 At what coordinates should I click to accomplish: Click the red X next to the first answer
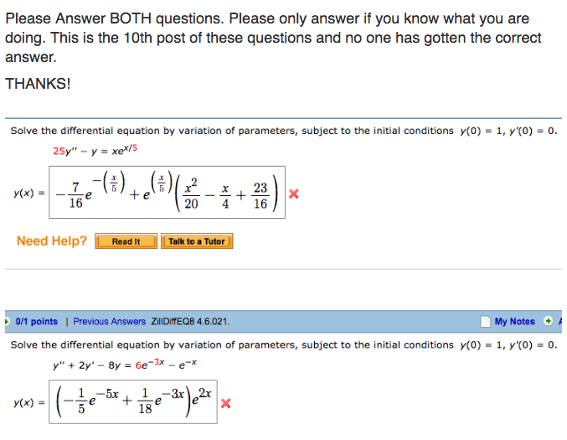tap(294, 194)
